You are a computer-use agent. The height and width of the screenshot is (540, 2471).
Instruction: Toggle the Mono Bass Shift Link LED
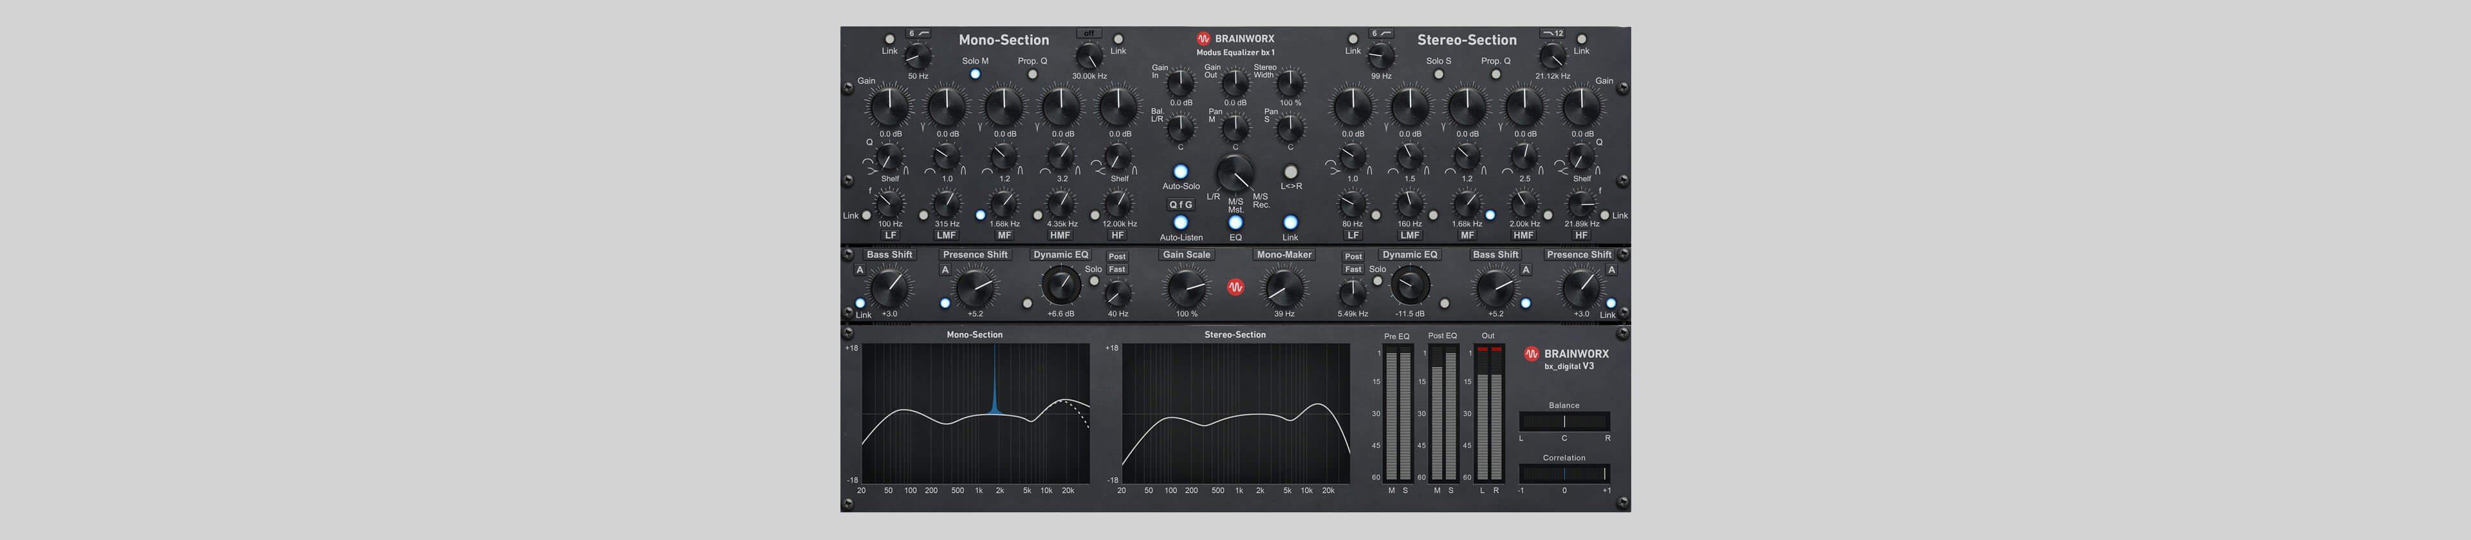point(860,303)
